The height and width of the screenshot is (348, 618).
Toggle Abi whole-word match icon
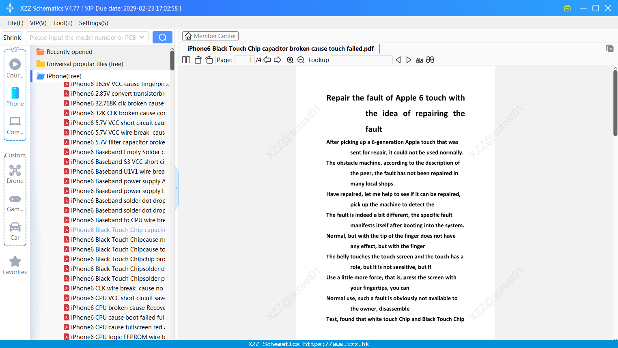(420, 60)
